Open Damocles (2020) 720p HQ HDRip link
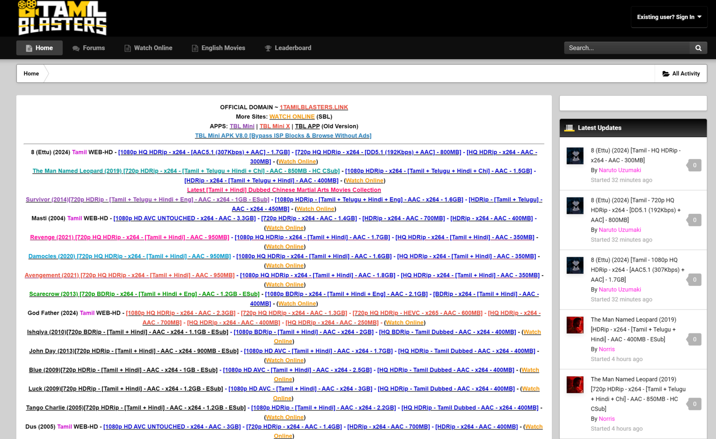Viewport: 716px width, 439px height. 130,256
